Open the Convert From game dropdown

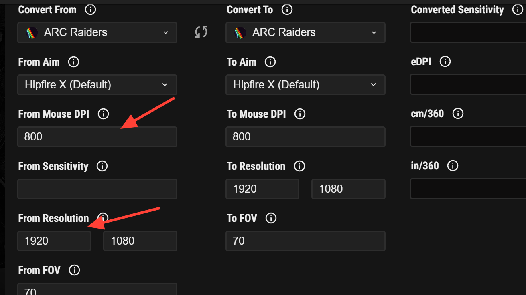point(97,32)
